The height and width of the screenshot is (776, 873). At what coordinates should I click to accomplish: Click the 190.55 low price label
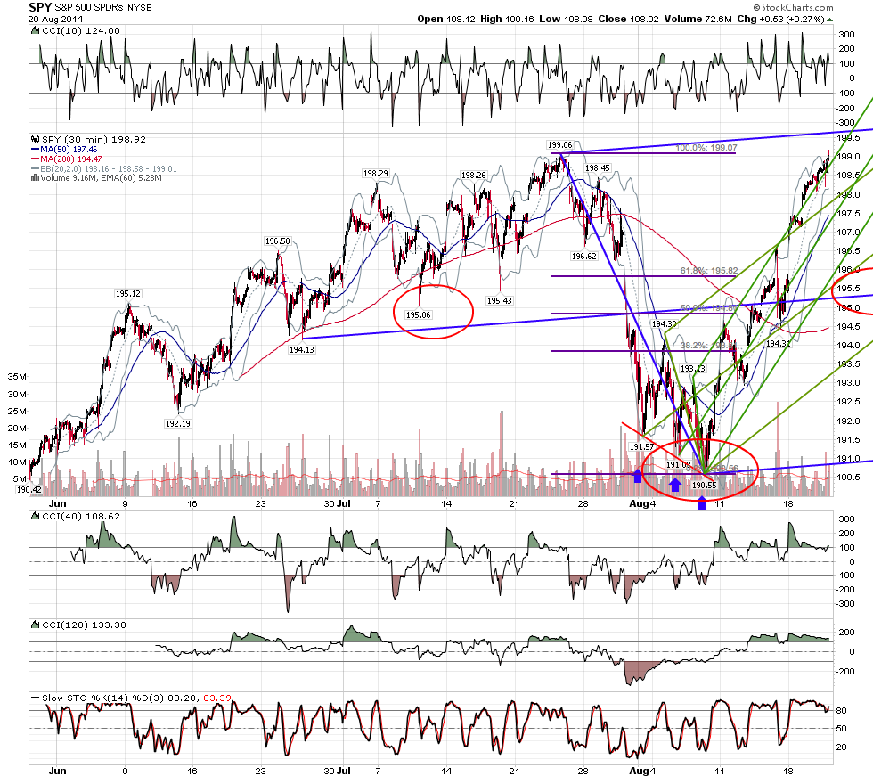click(x=704, y=486)
